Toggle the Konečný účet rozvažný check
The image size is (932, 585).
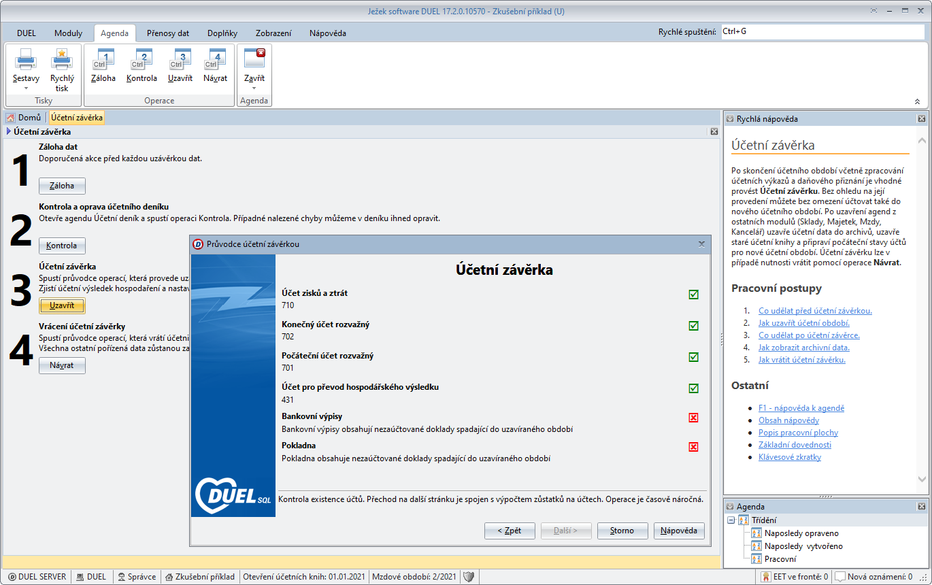pos(693,326)
